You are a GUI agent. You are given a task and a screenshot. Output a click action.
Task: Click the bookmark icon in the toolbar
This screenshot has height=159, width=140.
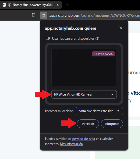pos(33,15)
